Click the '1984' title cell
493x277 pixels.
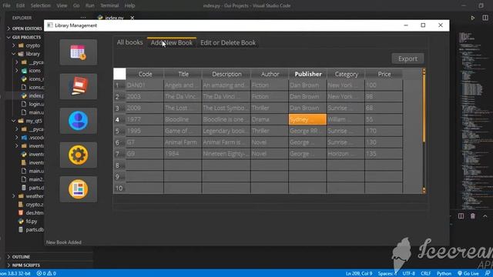(183, 154)
